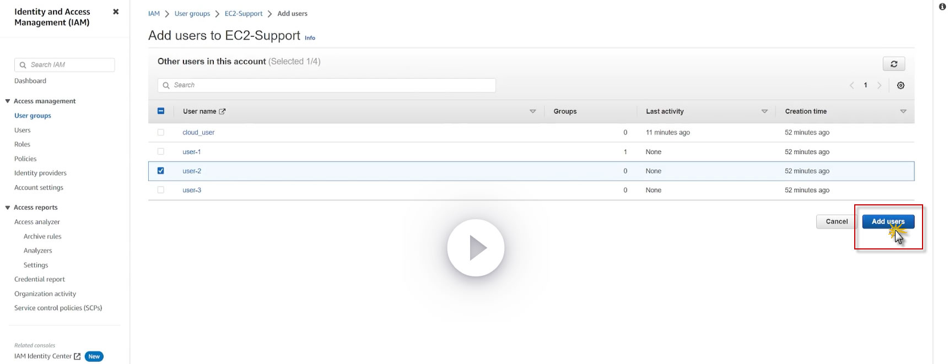
Task: Click the Info link beside title
Action: coord(310,38)
